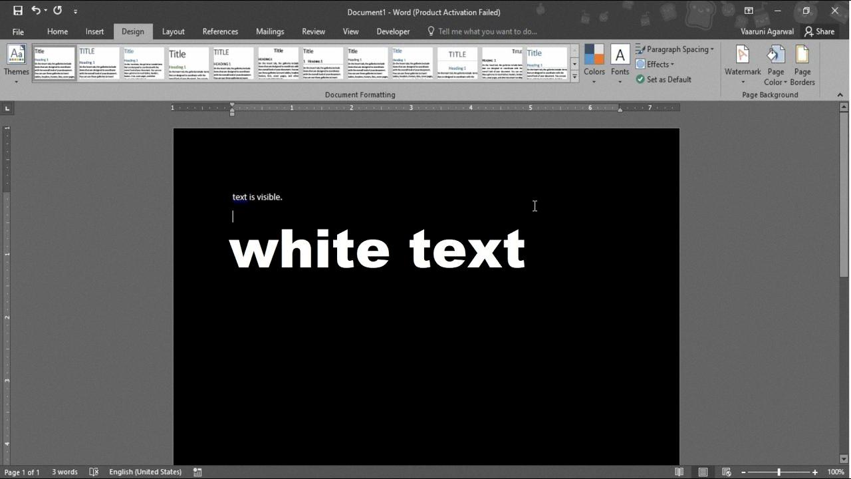Open the References tab

(220, 31)
